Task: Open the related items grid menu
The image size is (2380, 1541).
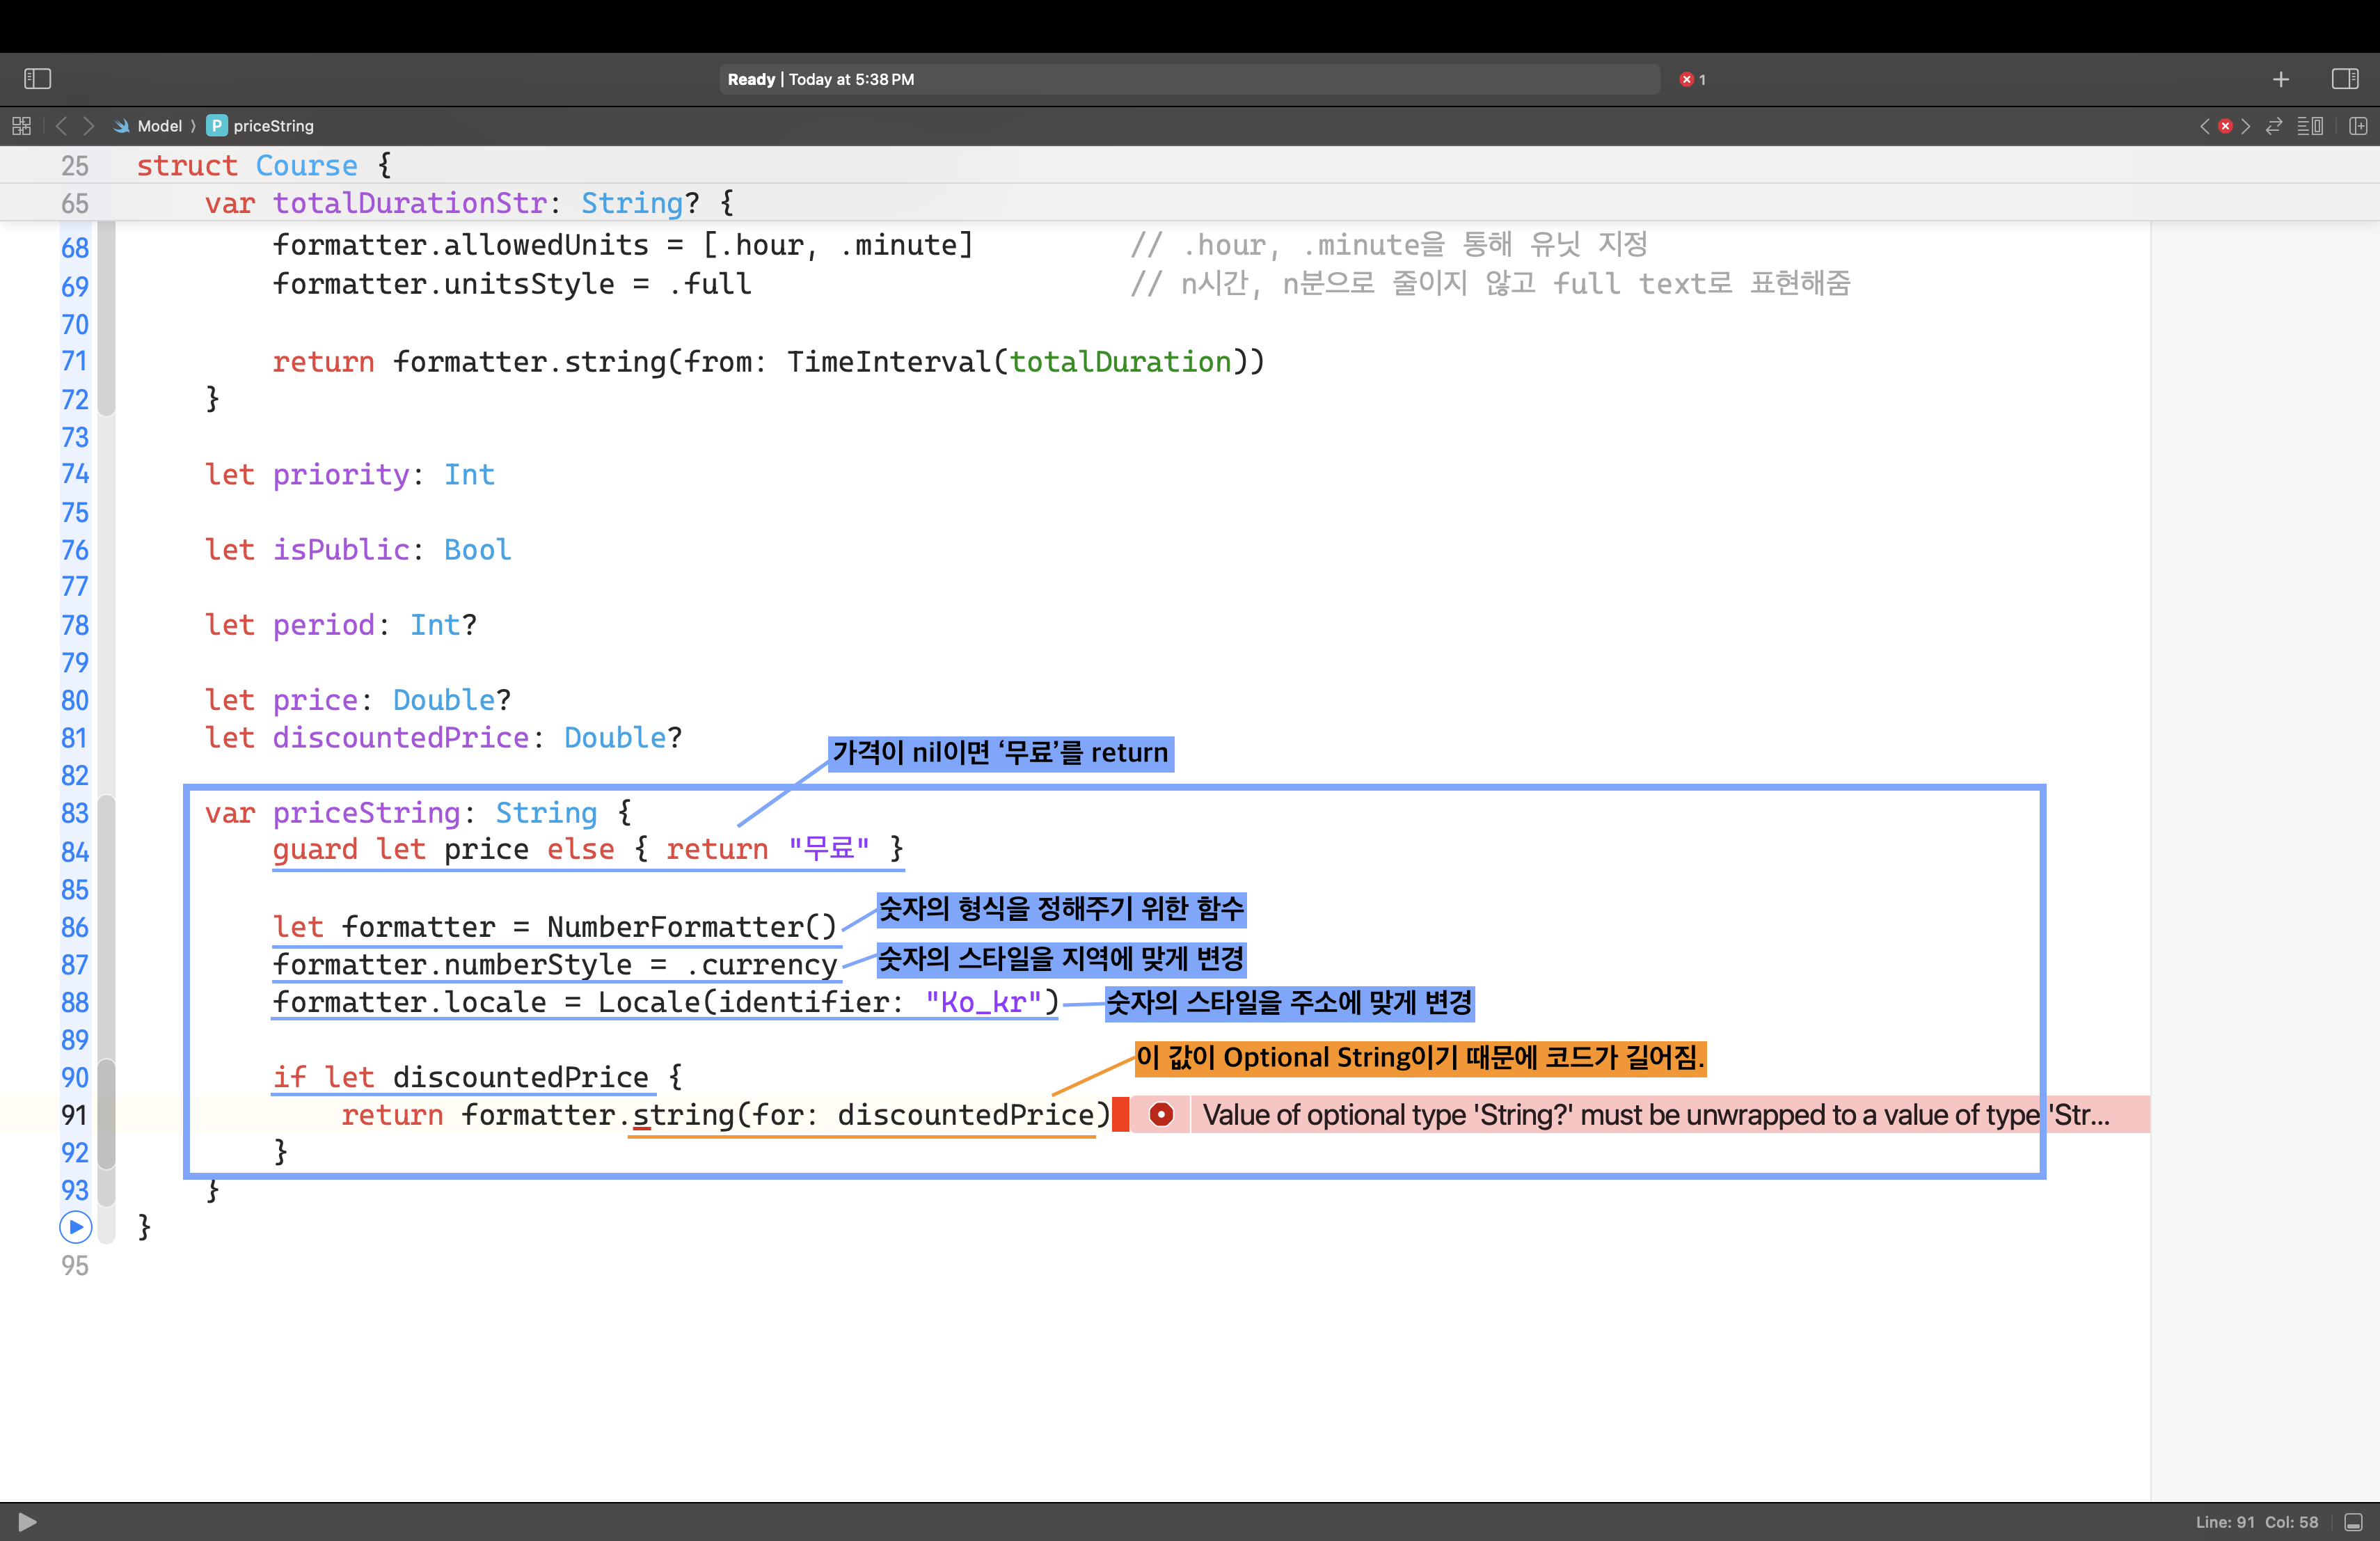Action: click(21, 126)
